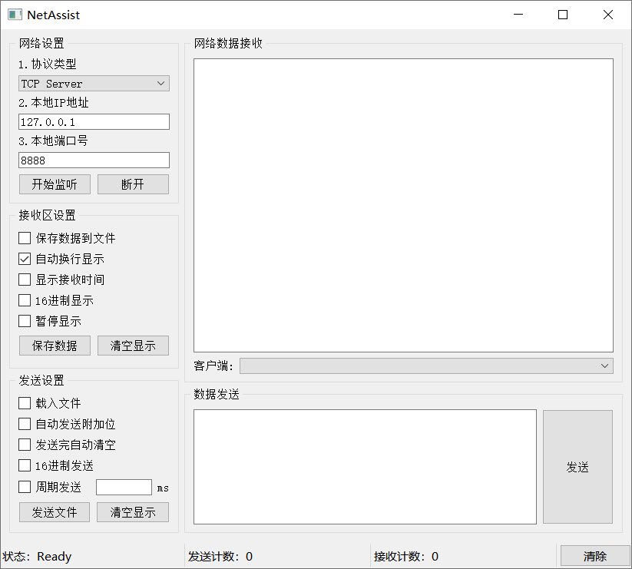Click the 保存数据 button
The height and width of the screenshot is (569, 632).
(x=55, y=346)
